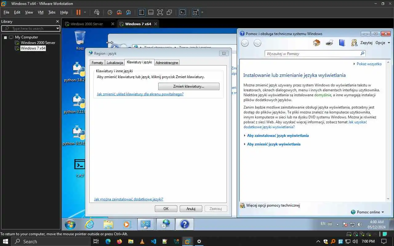Image resolution: width=394 pixels, height=246 pixels.
Task: Close the Library panel
Action: (58, 22)
